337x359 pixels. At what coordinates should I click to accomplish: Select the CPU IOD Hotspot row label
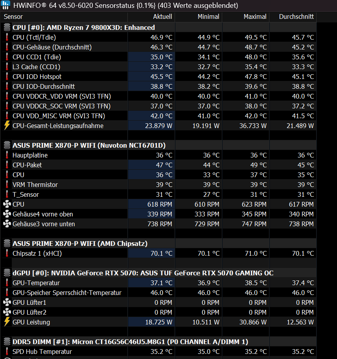[37, 77]
